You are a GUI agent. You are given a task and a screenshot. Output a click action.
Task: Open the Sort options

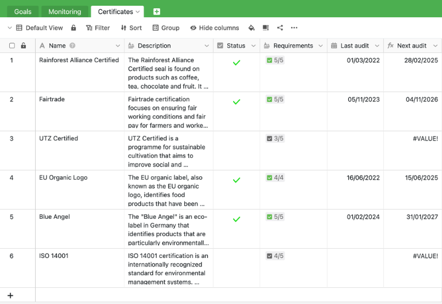coord(131,28)
